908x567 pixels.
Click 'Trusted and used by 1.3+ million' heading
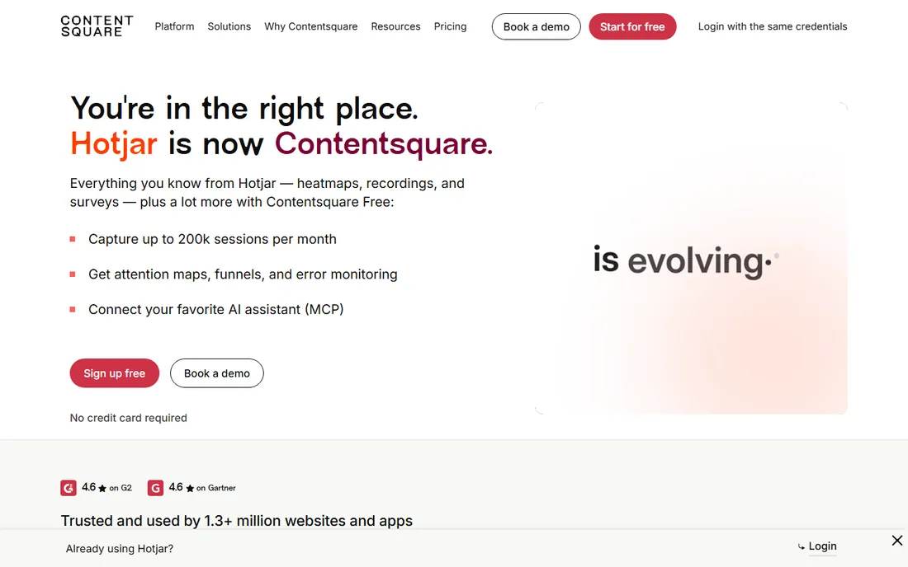click(x=237, y=521)
